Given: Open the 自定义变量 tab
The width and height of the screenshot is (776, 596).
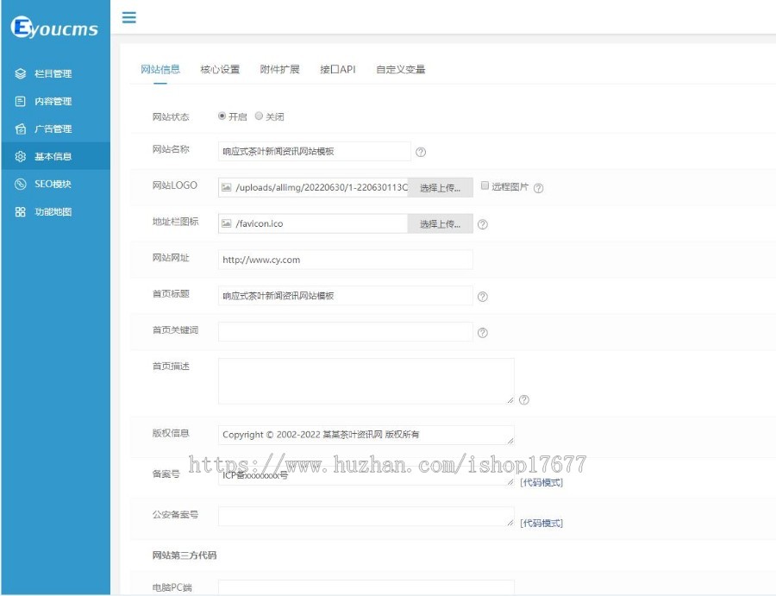Looking at the screenshot, I should click(401, 69).
